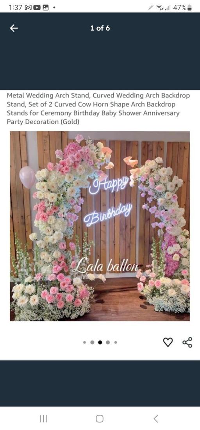The height and width of the screenshot is (430, 200).
Task: Tap the Gmail notification icon in status bar
Action: click(x=29, y=7)
